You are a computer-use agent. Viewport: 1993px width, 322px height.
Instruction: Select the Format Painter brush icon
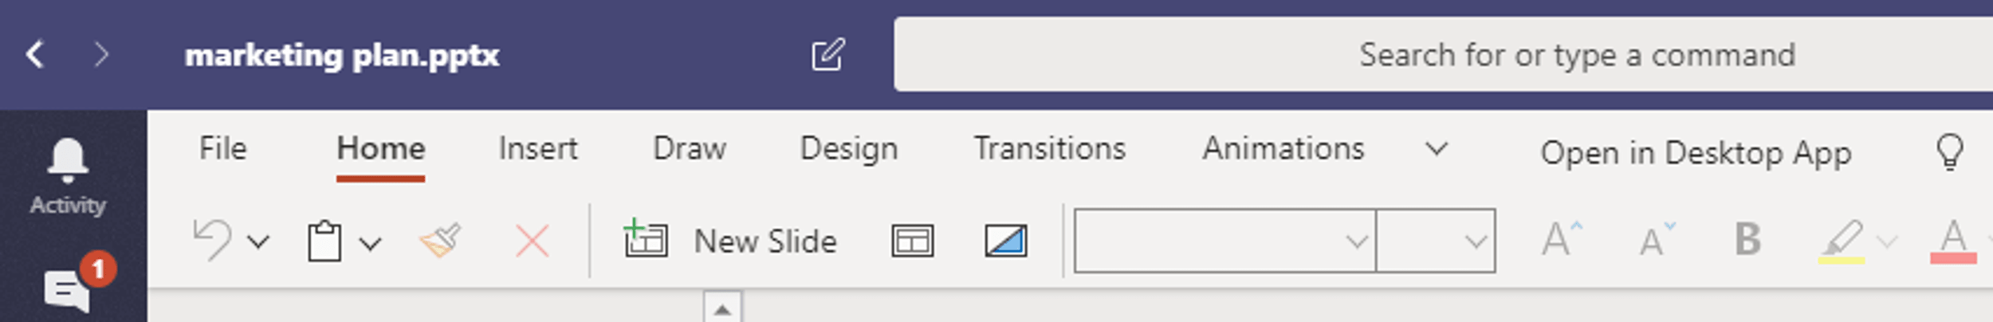(441, 241)
